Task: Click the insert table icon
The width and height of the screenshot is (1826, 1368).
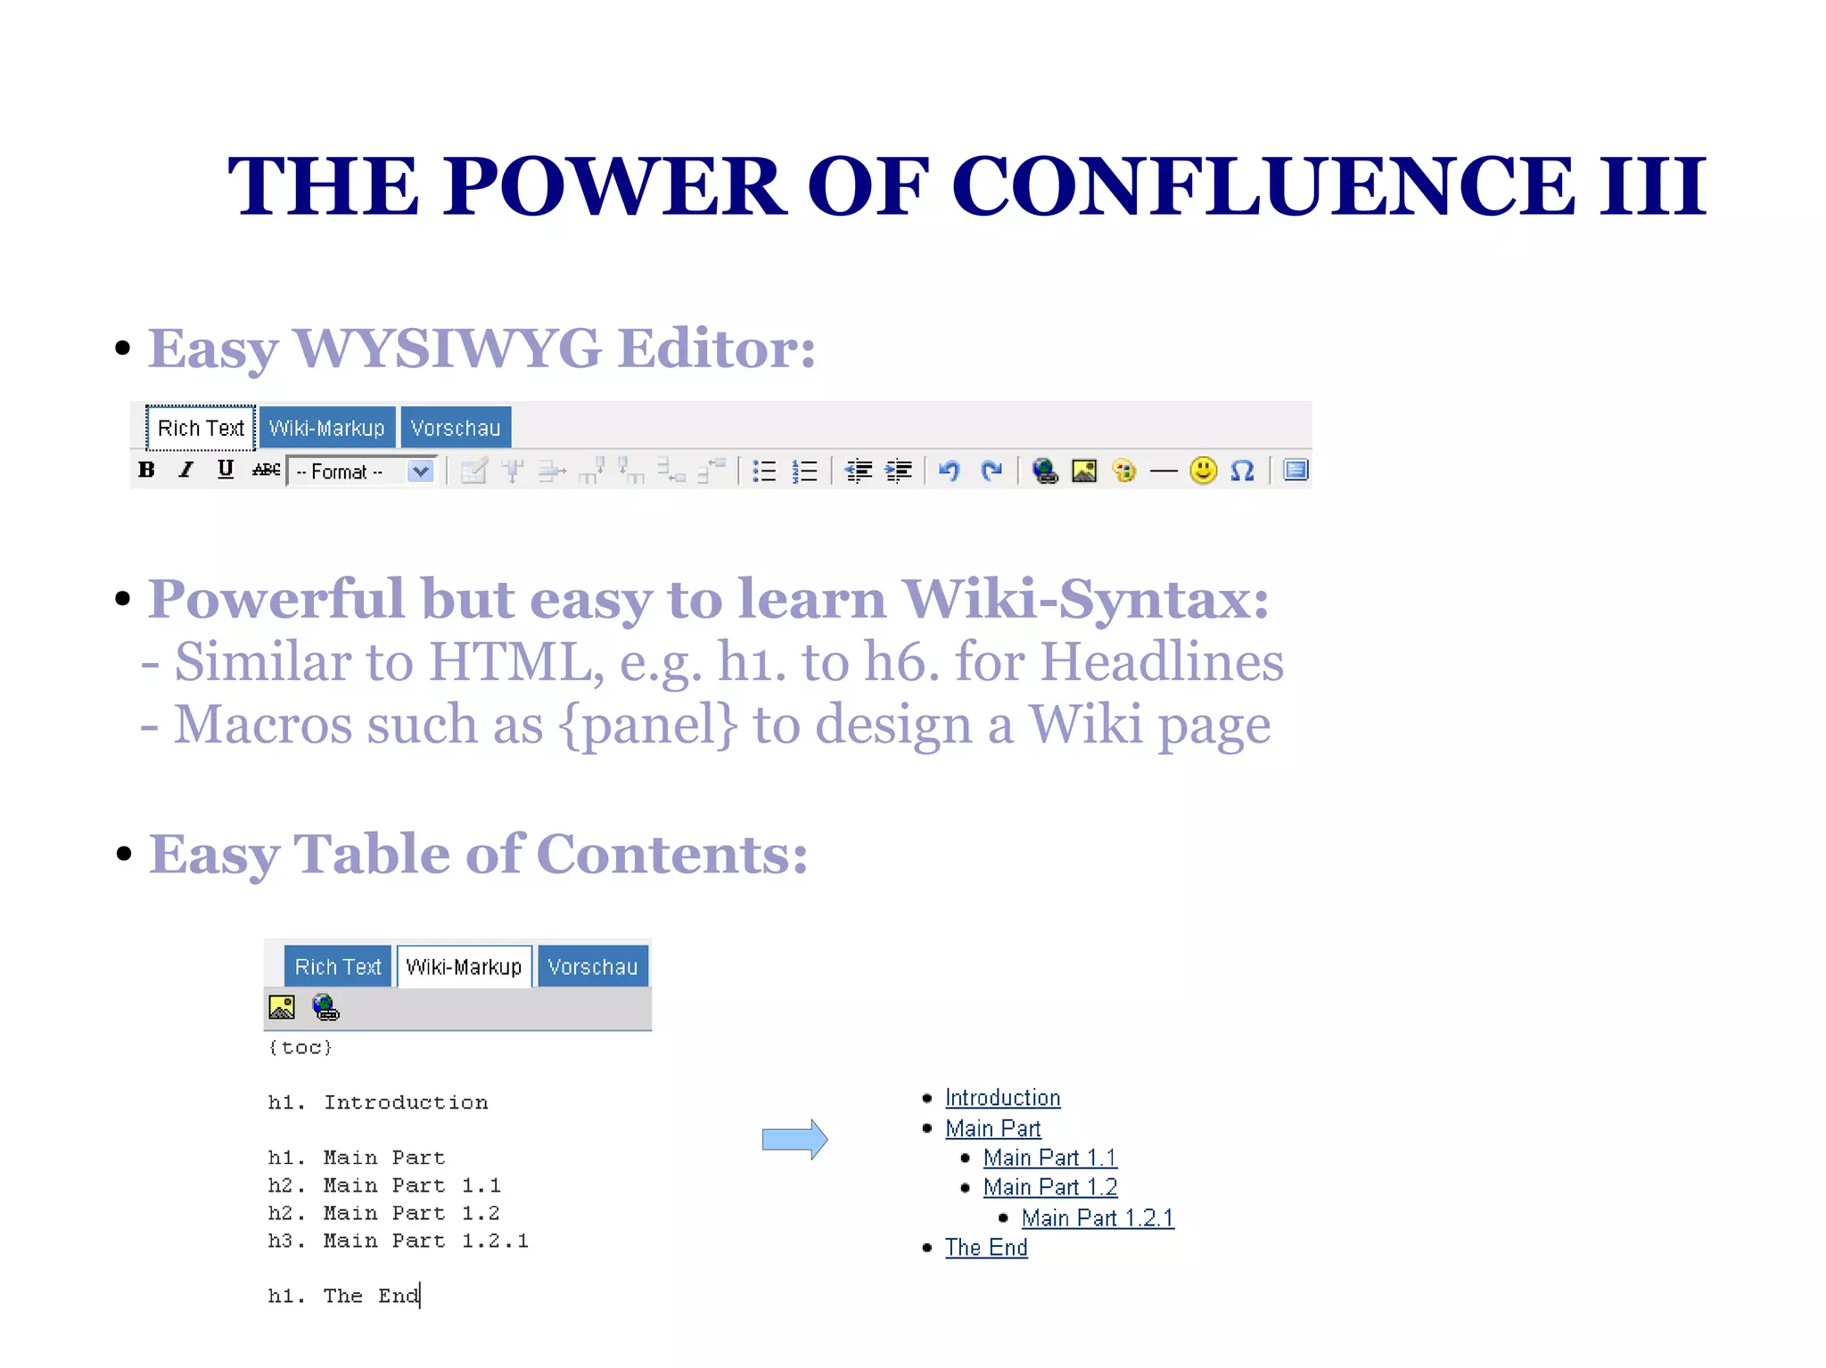Action: (x=473, y=471)
